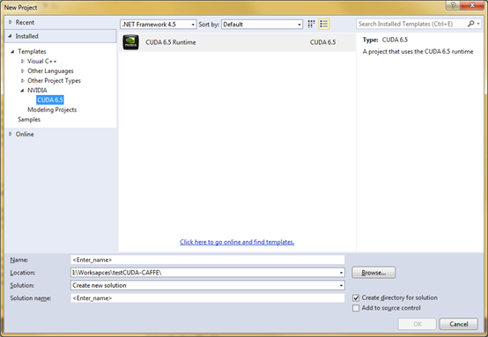The width and height of the screenshot is (488, 337).
Task: Expand the Recent section
Action: (x=11, y=22)
